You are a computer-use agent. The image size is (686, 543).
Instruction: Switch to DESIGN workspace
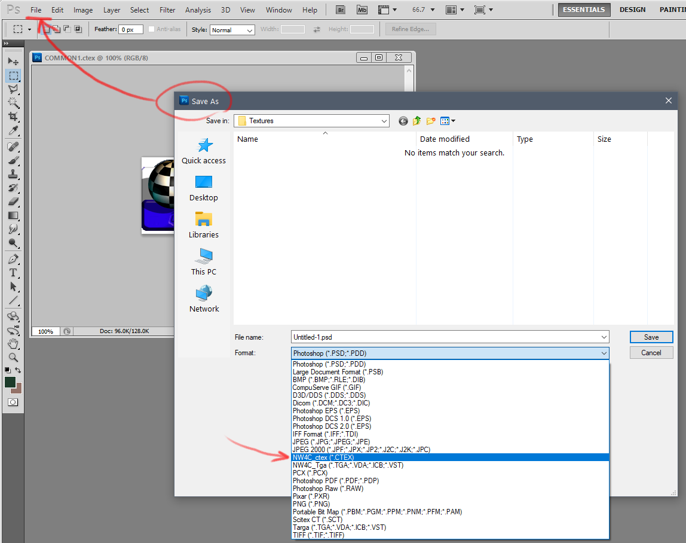(632, 10)
